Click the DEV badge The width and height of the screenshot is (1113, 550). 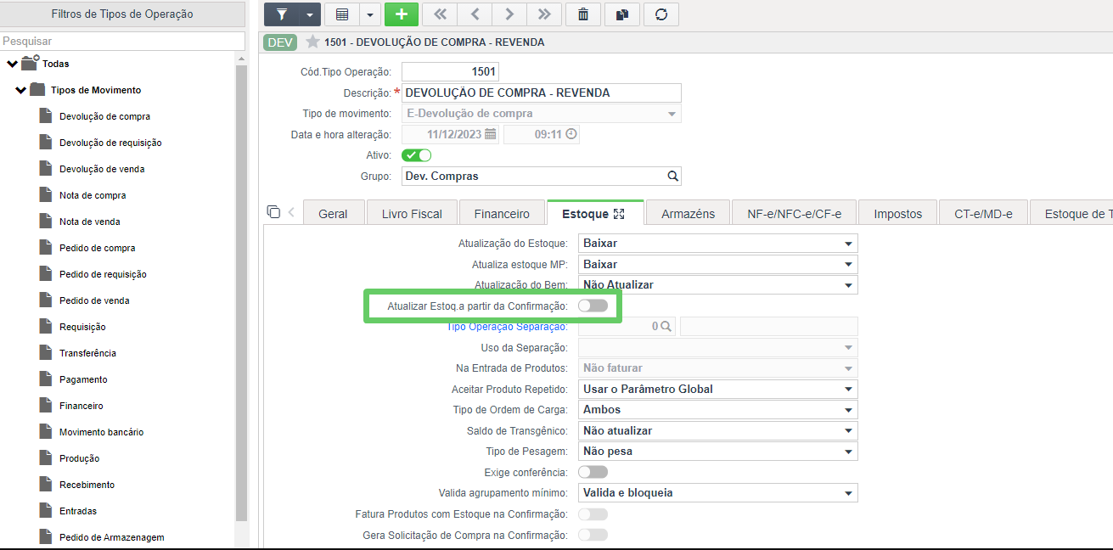pos(280,42)
